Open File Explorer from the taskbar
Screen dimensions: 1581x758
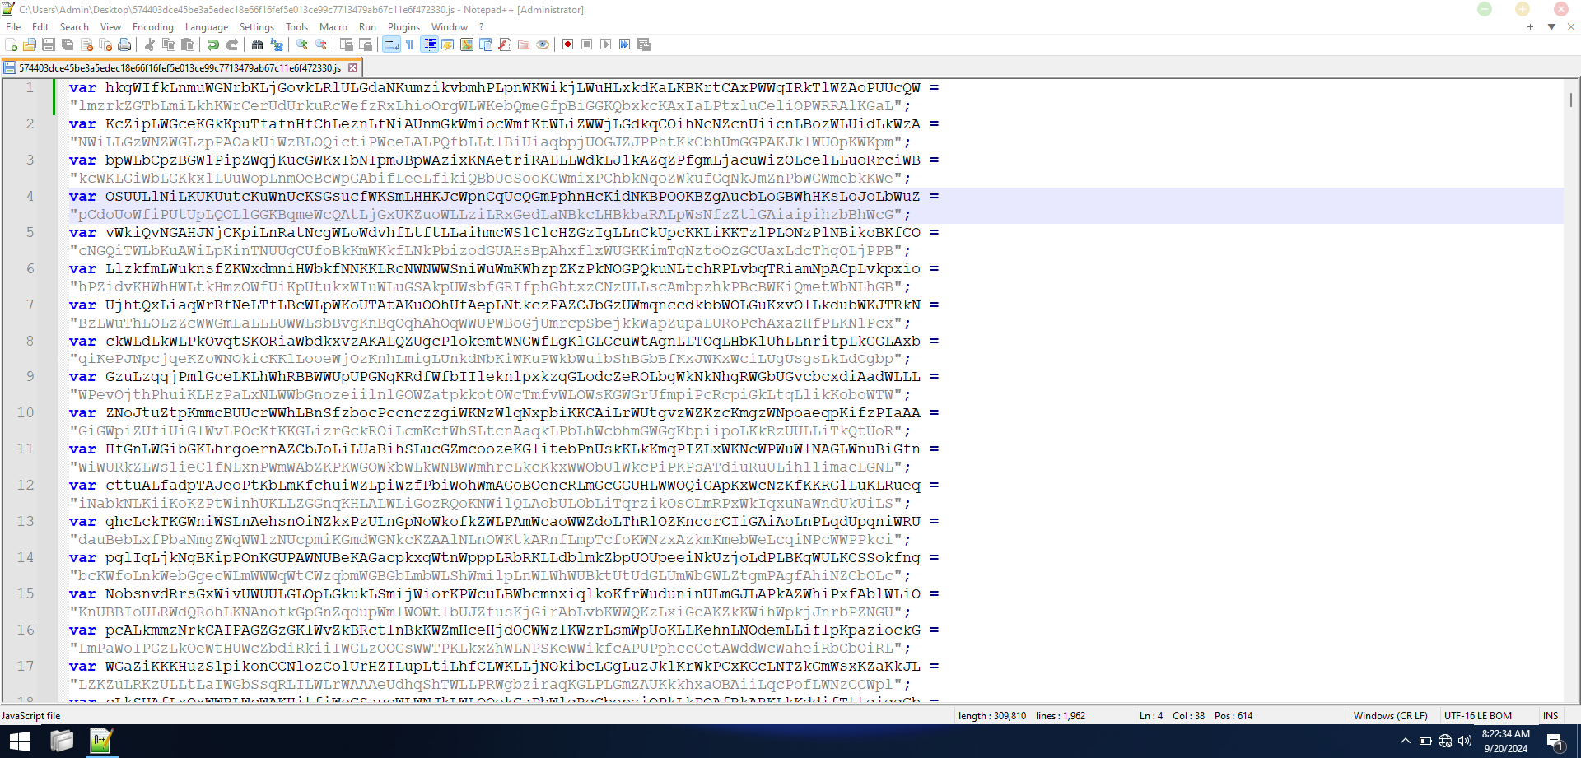click(62, 742)
